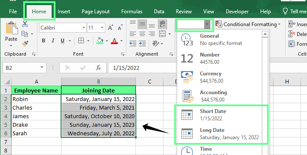Center text horizontally
Screen dimensions: 307x155
[x=142, y=34]
